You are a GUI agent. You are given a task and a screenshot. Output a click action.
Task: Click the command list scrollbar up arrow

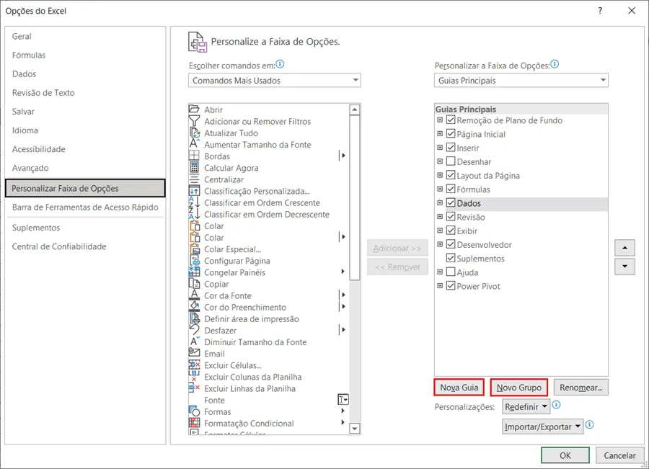[354, 110]
